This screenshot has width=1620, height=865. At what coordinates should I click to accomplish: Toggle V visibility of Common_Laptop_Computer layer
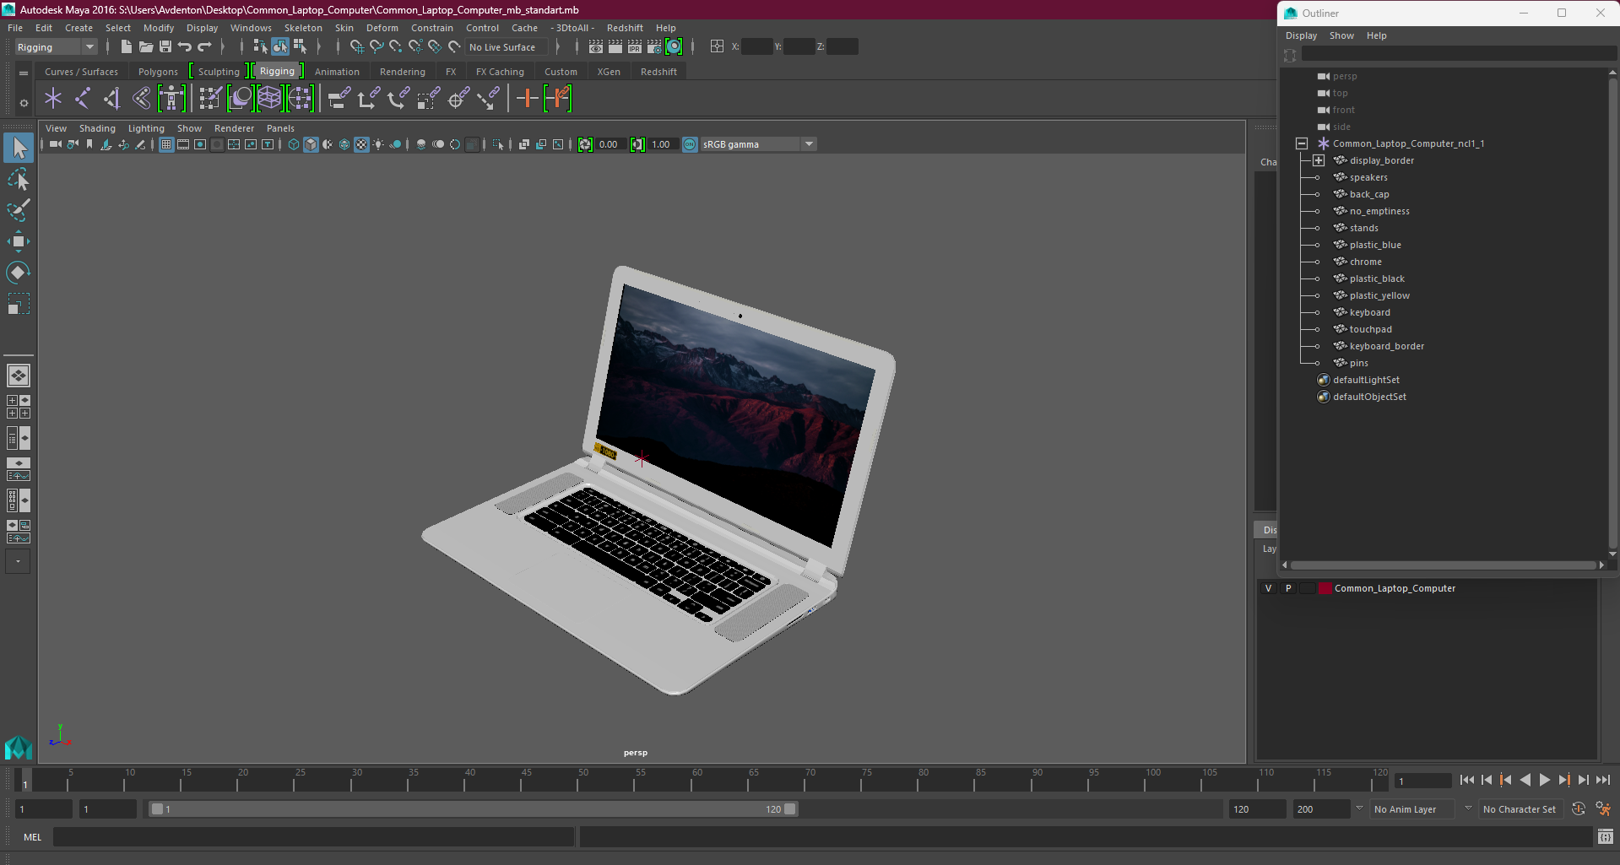[x=1268, y=589]
